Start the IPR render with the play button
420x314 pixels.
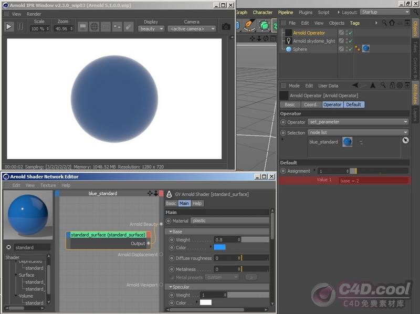9,27
